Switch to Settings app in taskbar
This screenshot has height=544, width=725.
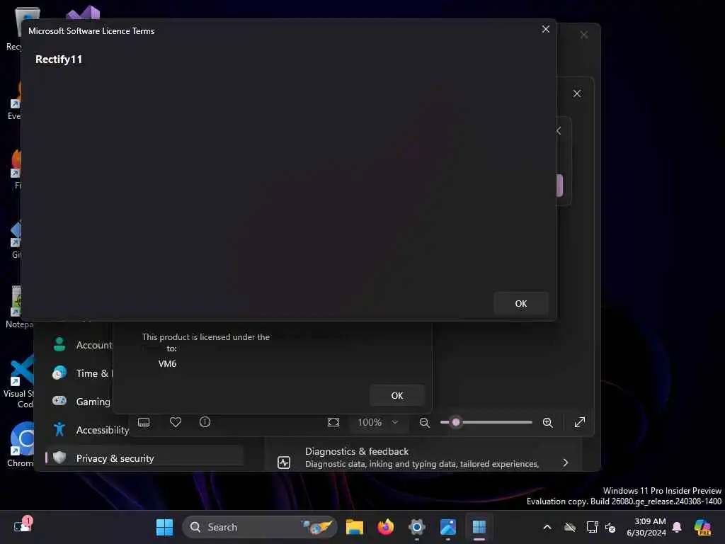point(416,527)
